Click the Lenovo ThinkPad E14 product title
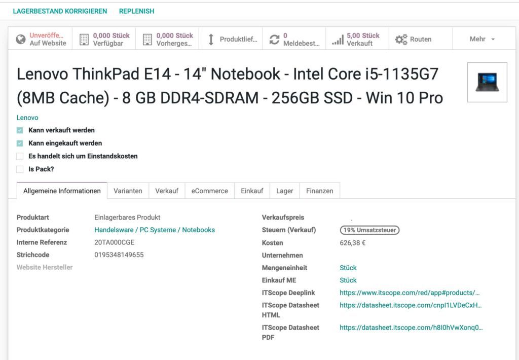The width and height of the screenshot is (519, 360). click(x=230, y=86)
